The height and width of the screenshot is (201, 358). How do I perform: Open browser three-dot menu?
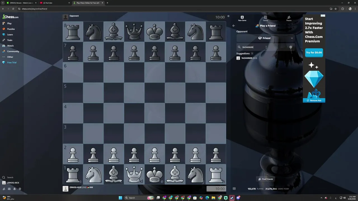point(355,9)
